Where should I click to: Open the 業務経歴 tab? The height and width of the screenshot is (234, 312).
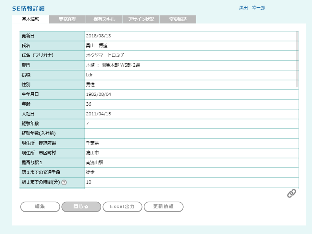tap(67, 19)
